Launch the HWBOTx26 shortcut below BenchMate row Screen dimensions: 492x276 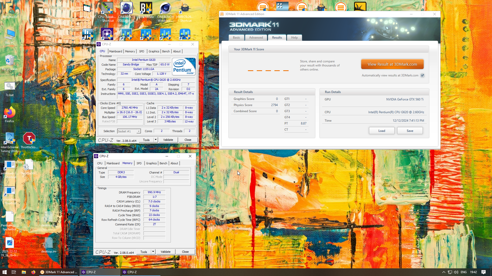coord(185,12)
